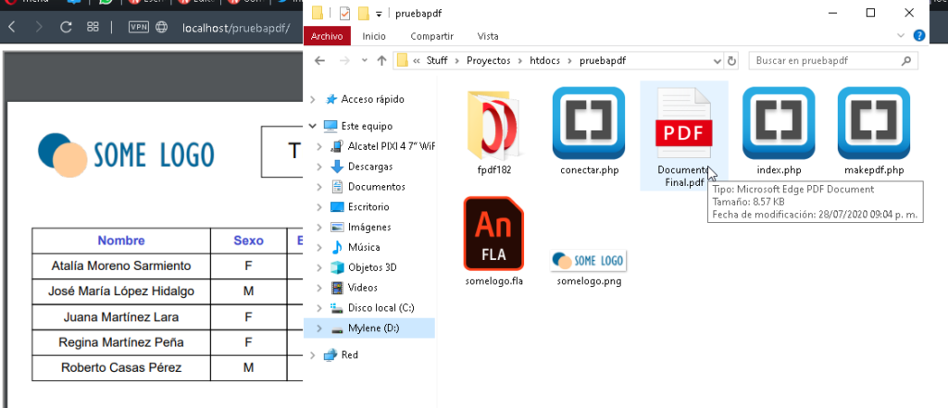Viewport: 948px width, 408px height.
Task: Expand the Descargas tree node
Action: pyautogui.click(x=319, y=167)
